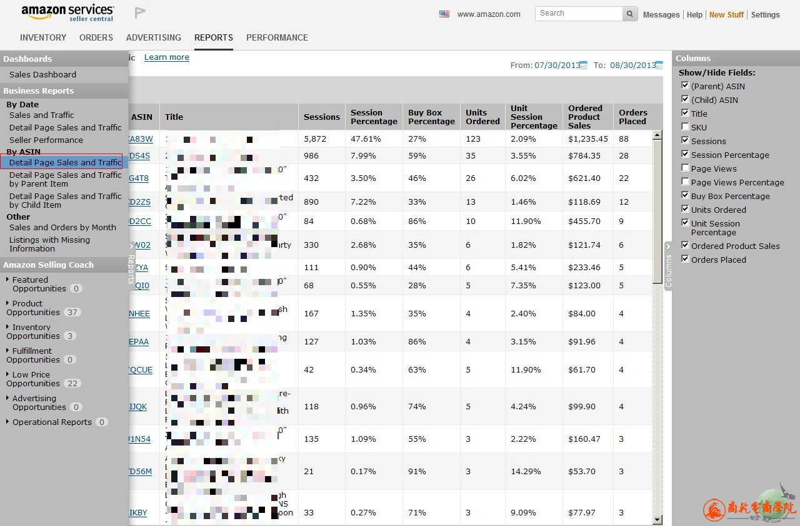This screenshot has height=526, width=800.
Task: Open the To date calendar icon
Action: (x=659, y=65)
